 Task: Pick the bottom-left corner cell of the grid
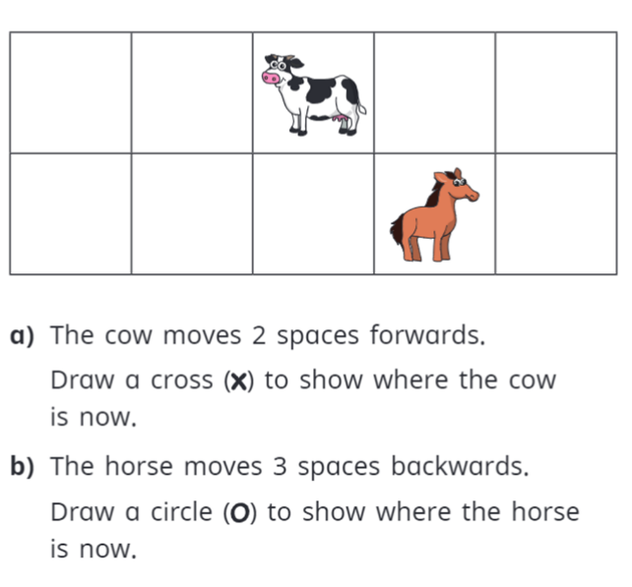71,214
